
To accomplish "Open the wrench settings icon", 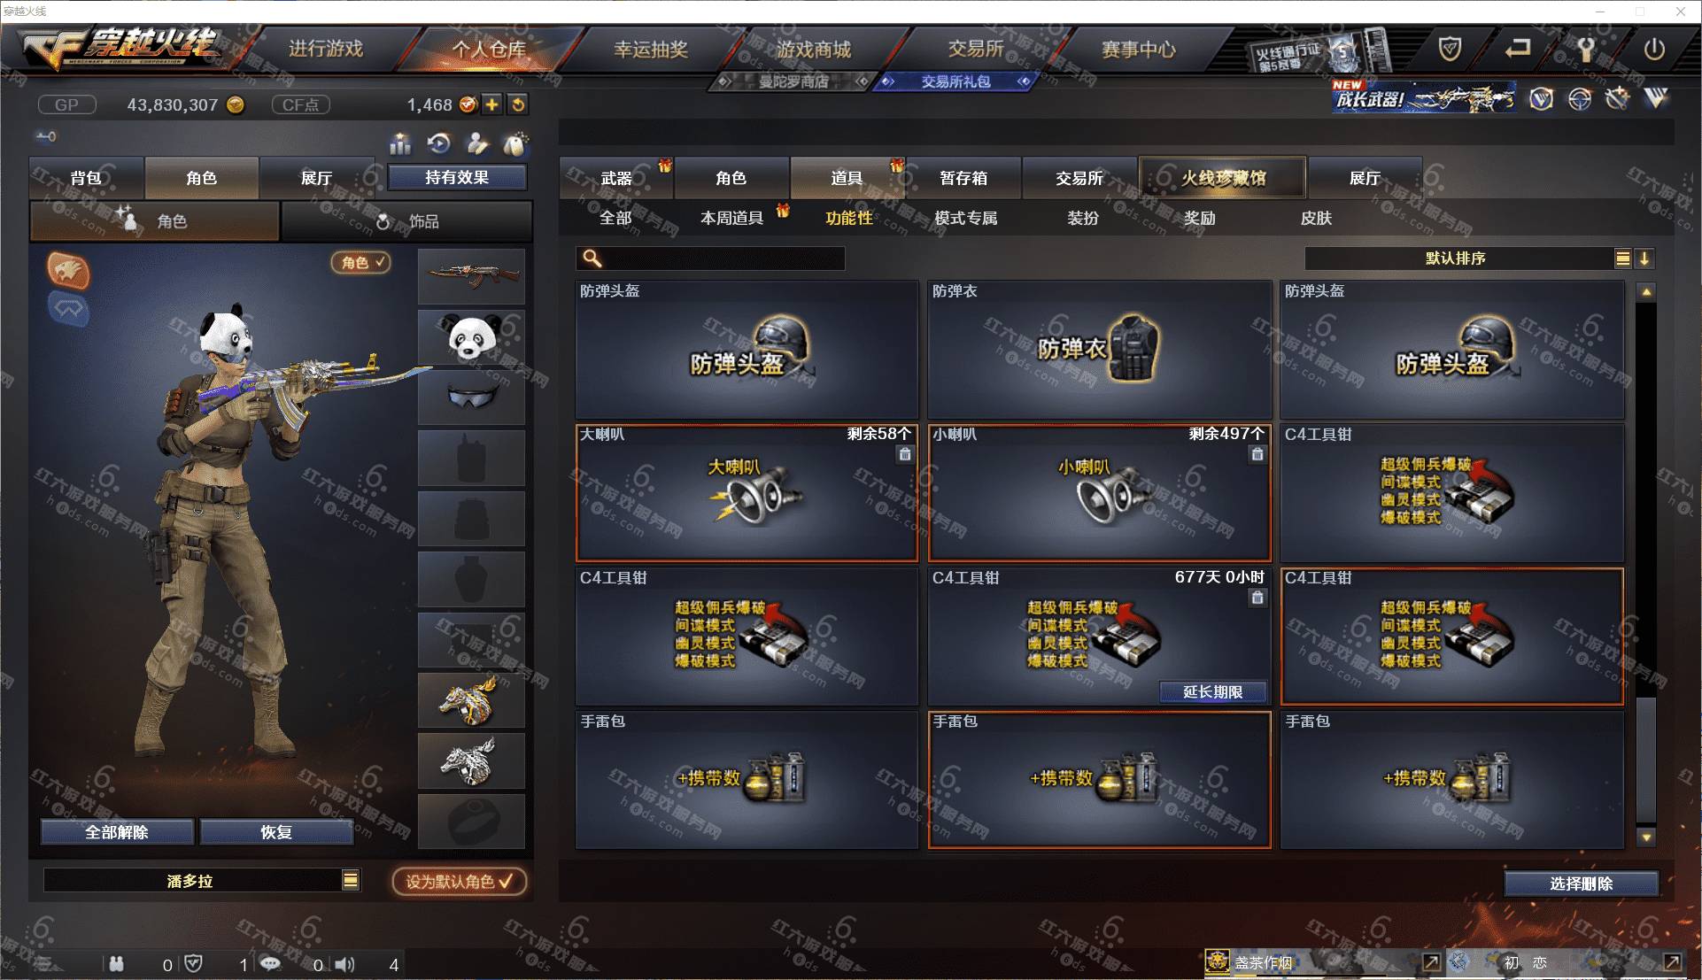I will coord(1586,50).
